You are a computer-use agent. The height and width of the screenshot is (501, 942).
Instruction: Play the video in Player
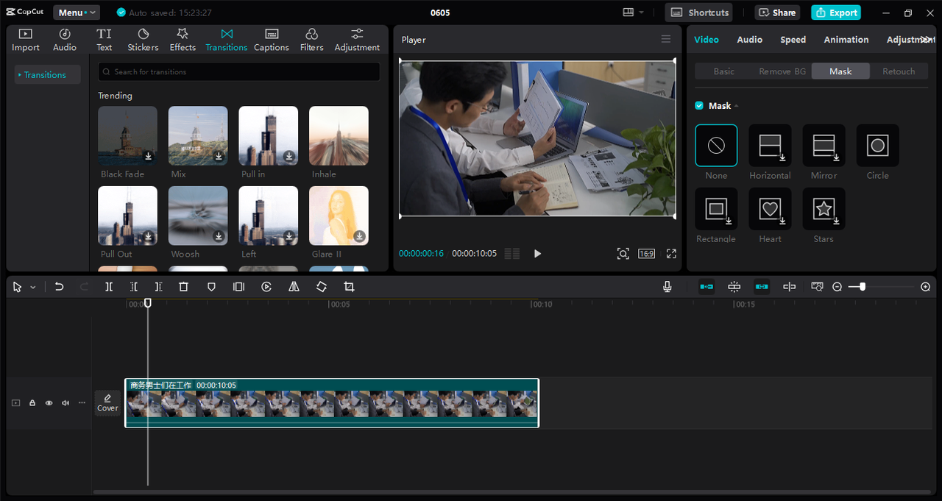tap(537, 253)
